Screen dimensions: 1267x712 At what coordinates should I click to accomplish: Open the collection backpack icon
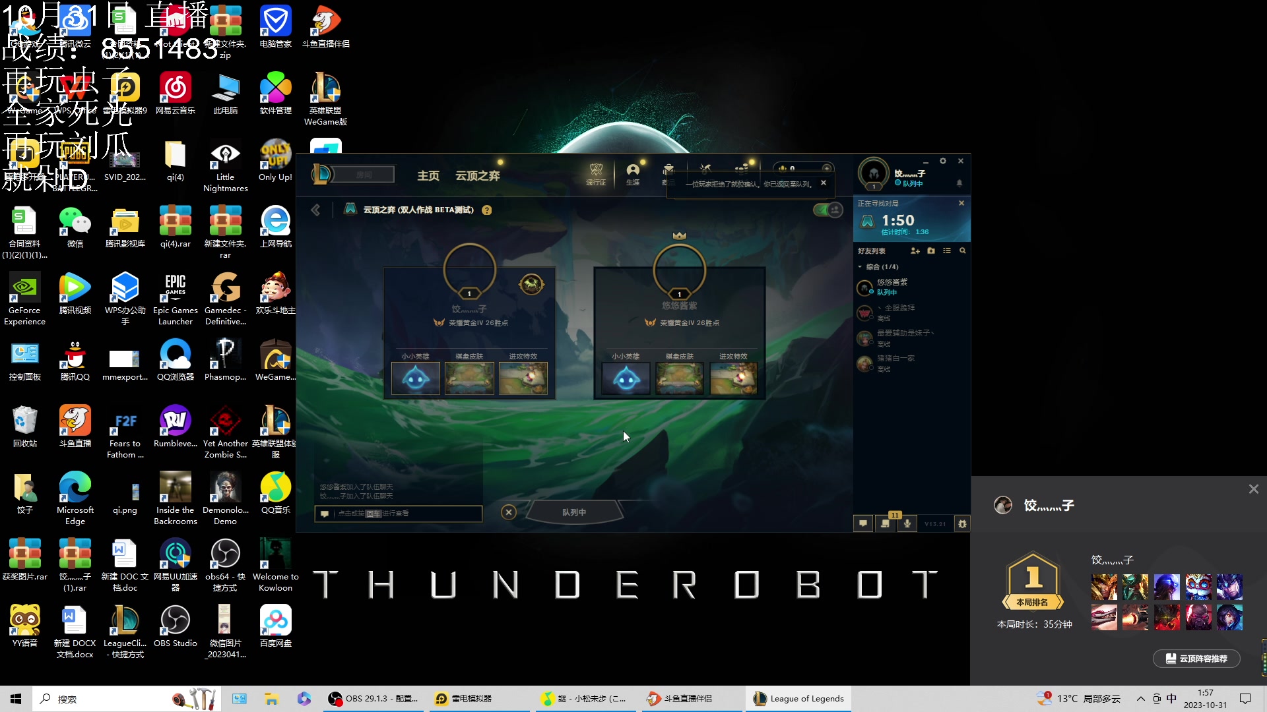coord(668,170)
